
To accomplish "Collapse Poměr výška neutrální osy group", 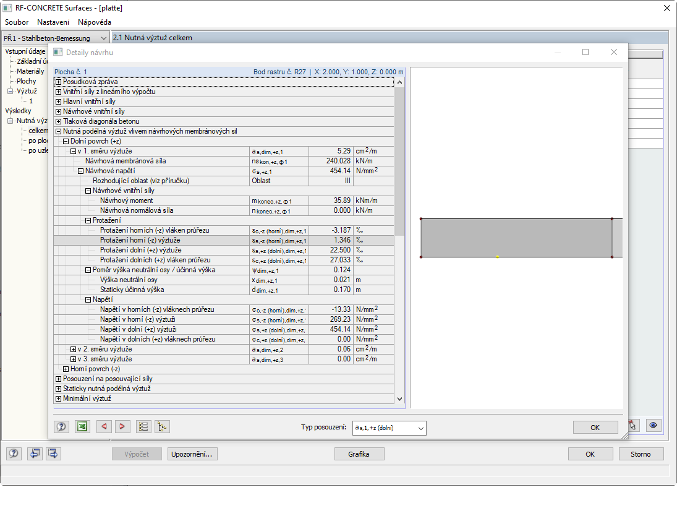I will pos(88,270).
